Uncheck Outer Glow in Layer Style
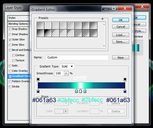 pyautogui.click(x=10, y=40)
